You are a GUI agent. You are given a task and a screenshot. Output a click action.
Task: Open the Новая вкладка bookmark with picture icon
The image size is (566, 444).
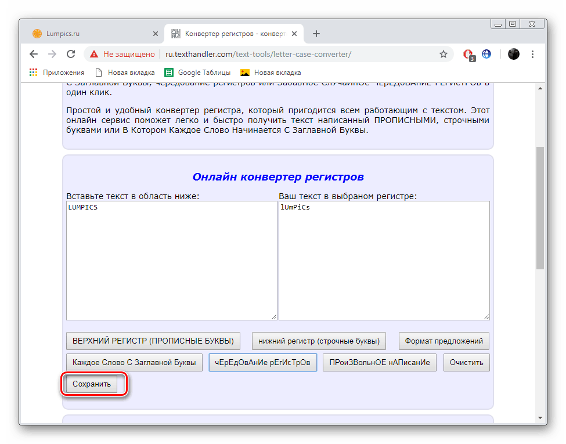pos(271,73)
